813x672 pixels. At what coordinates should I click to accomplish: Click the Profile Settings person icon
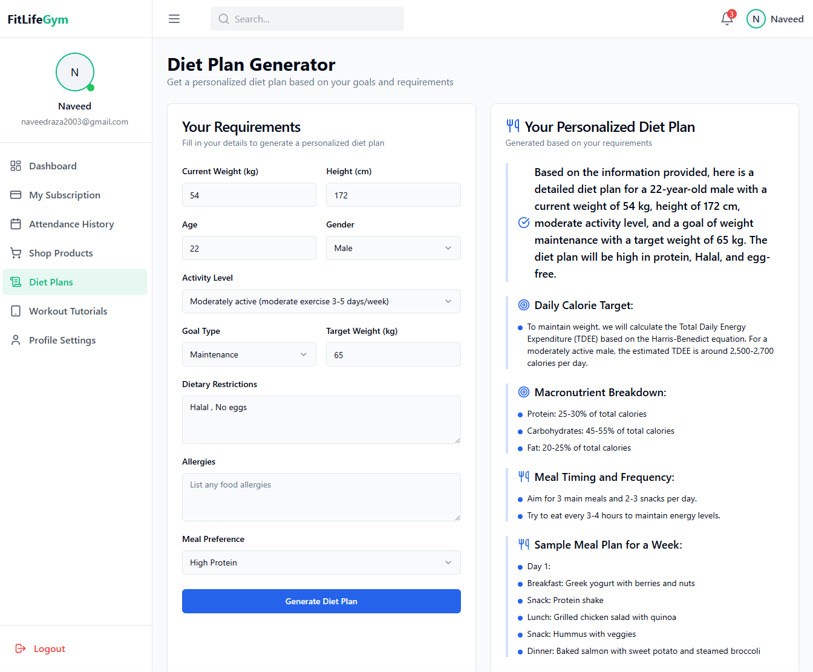tap(16, 340)
